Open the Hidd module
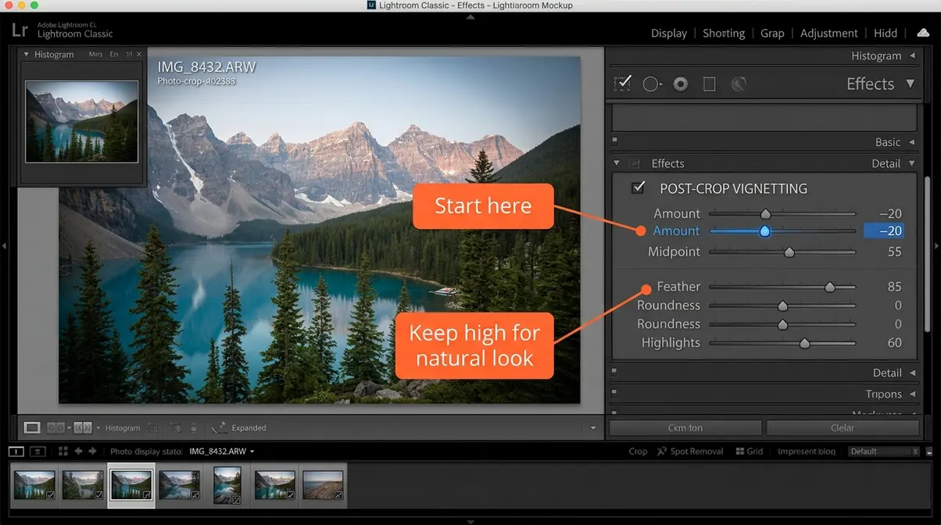The width and height of the screenshot is (941, 525). 886,33
